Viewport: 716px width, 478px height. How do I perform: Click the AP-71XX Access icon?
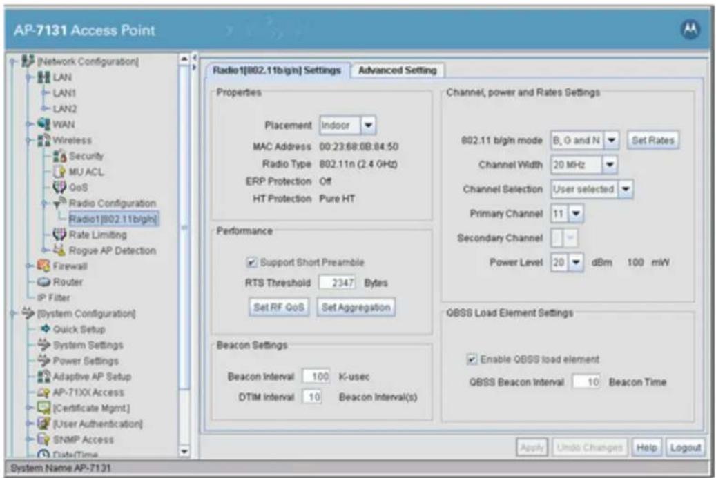[43, 392]
